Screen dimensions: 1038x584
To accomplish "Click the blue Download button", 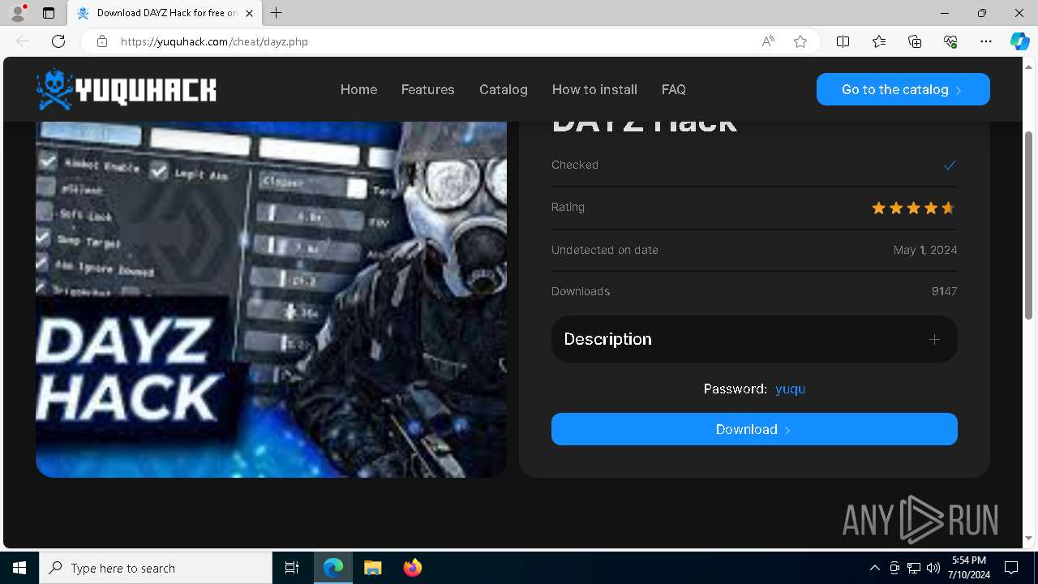I will [x=754, y=429].
